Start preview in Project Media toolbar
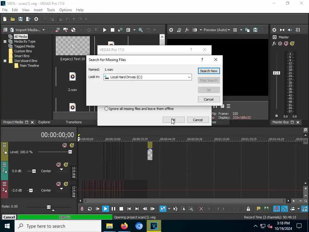The width and height of the screenshot is (309, 232). (105, 30)
